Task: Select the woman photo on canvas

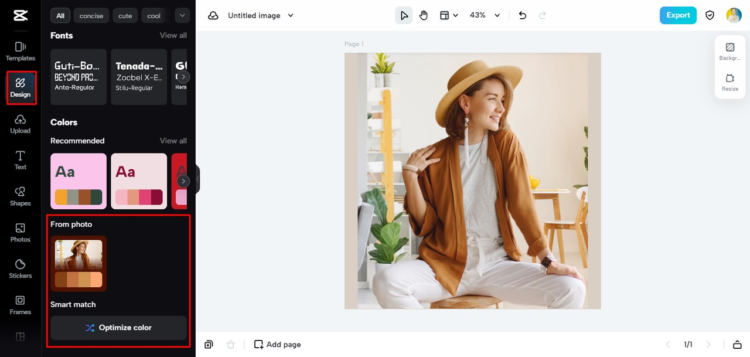Action: [x=473, y=181]
